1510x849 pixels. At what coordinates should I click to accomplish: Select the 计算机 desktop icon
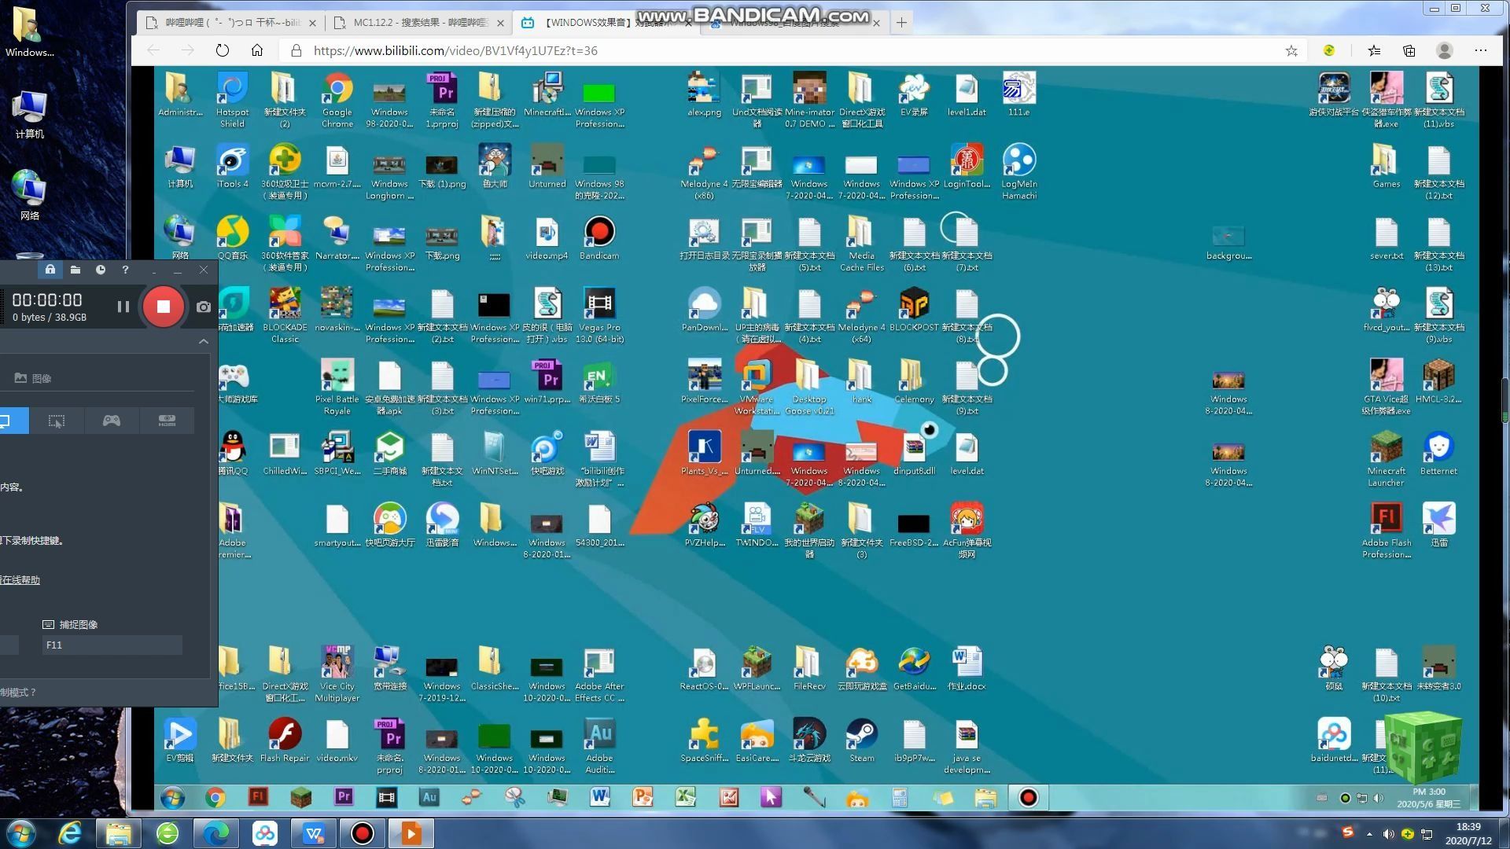point(29,115)
